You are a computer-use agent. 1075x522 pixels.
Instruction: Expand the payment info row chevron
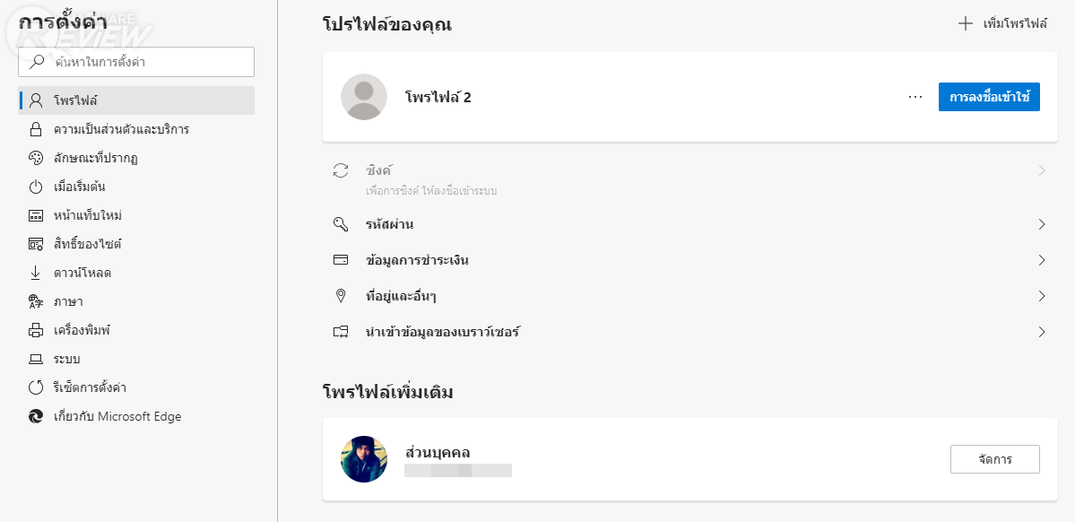[1042, 260]
